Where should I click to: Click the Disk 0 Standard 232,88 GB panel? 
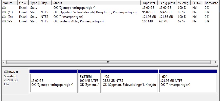15,81
